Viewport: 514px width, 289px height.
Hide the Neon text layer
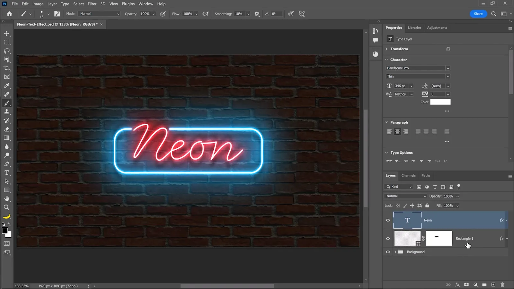coord(388,220)
